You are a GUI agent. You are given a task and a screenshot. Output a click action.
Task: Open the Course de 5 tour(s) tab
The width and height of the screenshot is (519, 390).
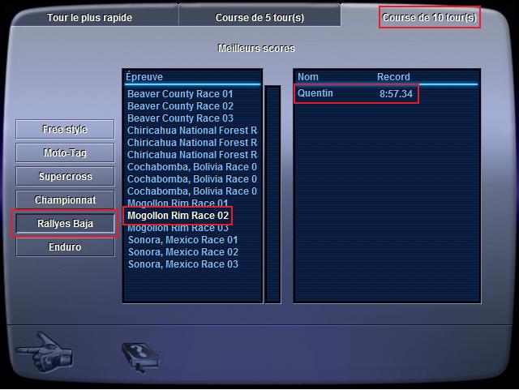point(259,18)
